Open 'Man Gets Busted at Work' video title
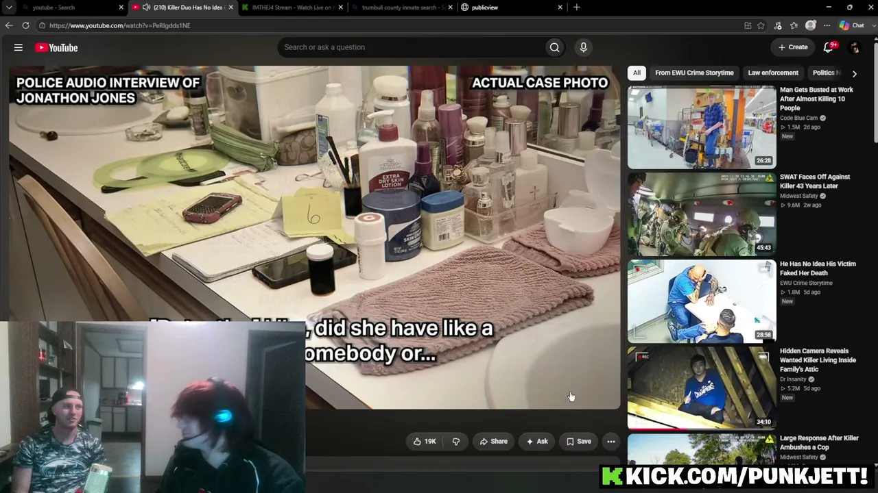Image resolution: width=878 pixels, height=493 pixels. pyautogui.click(x=816, y=99)
